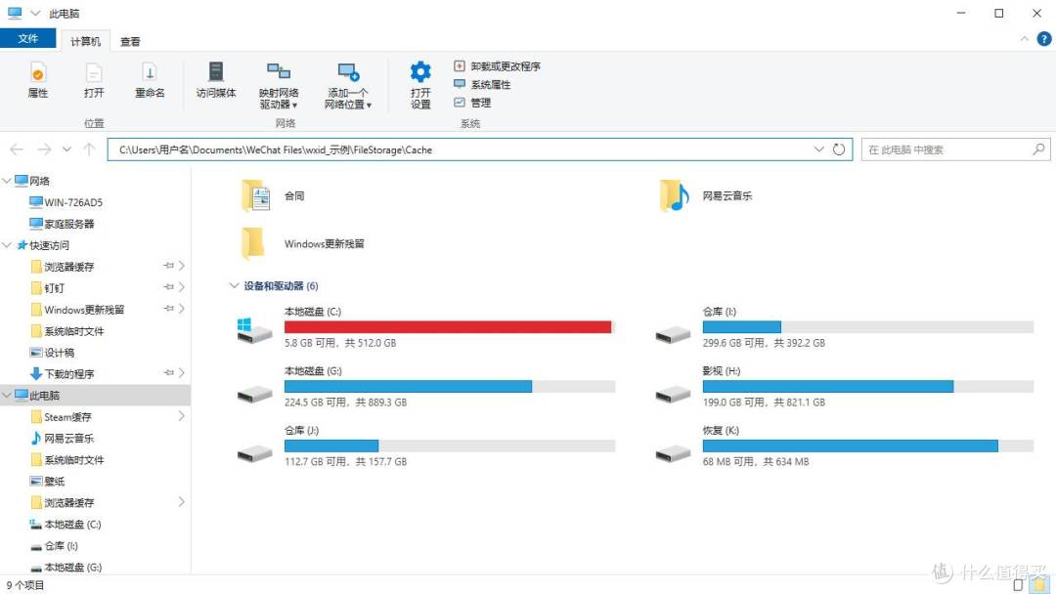Screen dimensions: 1056x594
Task: Click the 在此电脑中搜索 search box
Action: pyautogui.click(x=955, y=149)
